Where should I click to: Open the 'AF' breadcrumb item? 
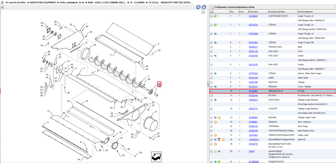83,2
